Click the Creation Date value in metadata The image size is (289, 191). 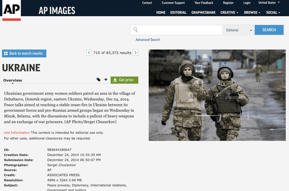tap(74, 155)
